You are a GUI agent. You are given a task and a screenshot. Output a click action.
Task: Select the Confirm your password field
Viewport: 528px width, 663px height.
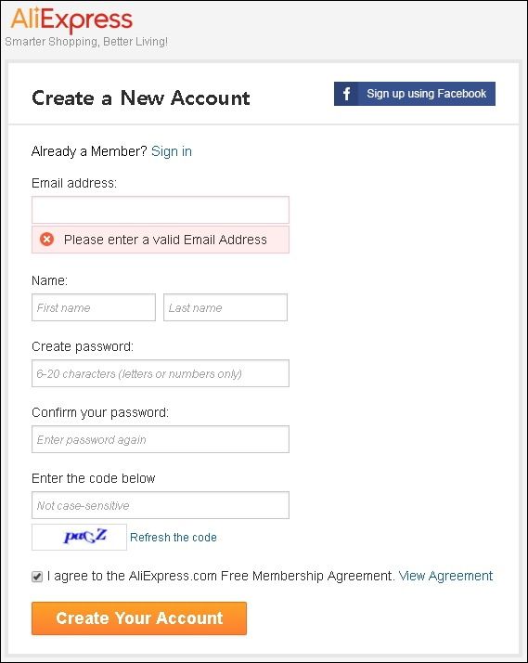(161, 439)
